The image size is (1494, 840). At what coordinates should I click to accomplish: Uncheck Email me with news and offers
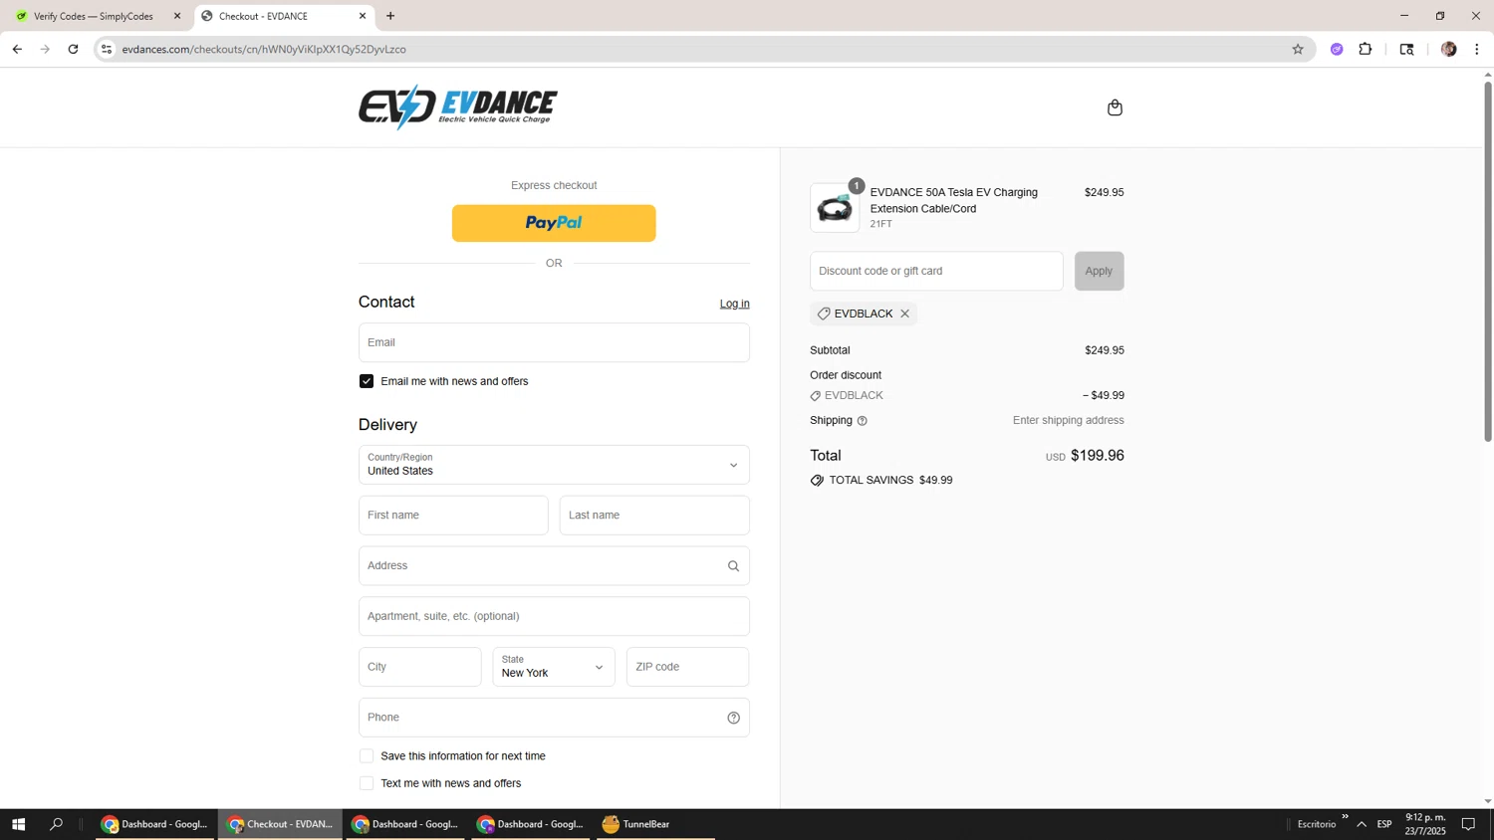tap(367, 381)
